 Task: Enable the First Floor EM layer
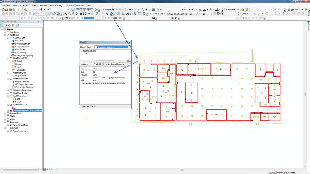(x=11, y=38)
